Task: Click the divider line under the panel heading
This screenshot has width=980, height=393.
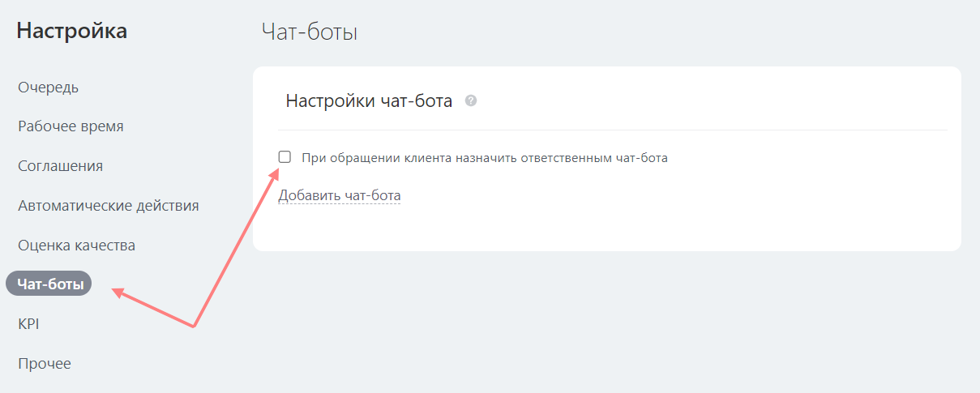Action: point(612,130)
